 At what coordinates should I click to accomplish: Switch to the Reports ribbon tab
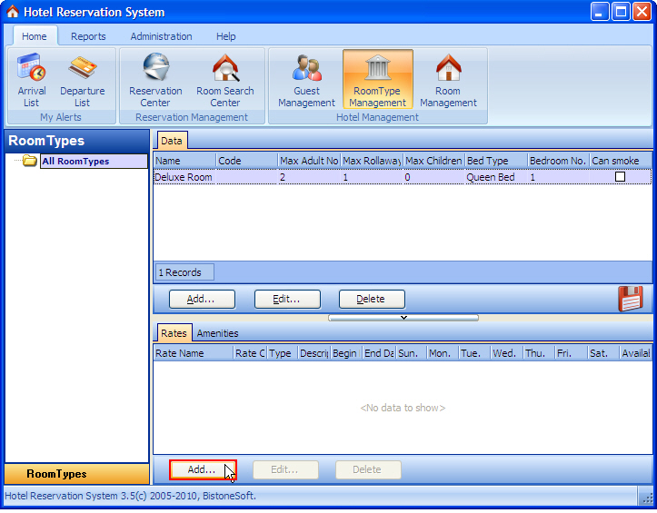tap(88, 36)
